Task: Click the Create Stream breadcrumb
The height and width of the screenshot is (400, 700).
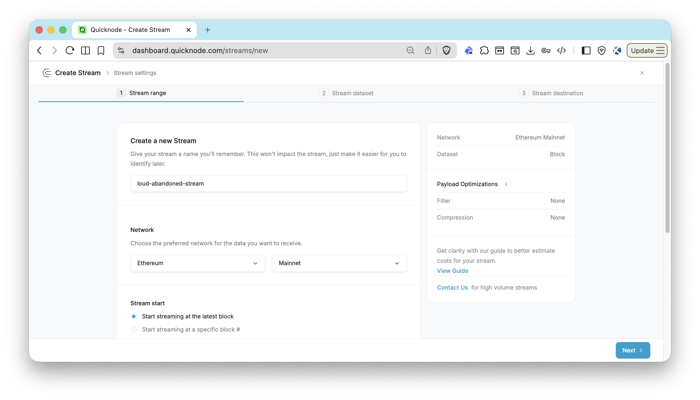Action: click(78, 73)
